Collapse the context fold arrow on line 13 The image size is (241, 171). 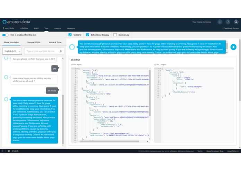coord(77,90)
